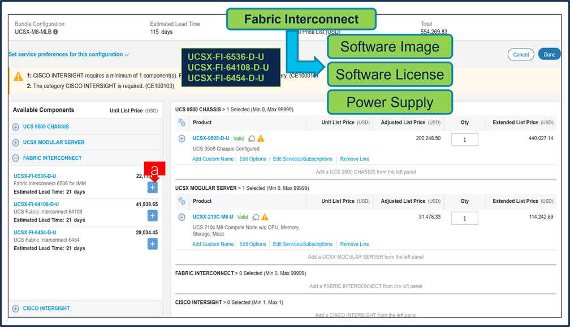The height and width of the screenshot is (327, 570).
Task: Click the Valid badge next to UCSX-210C-M8-U
Action: pos(243,217)
